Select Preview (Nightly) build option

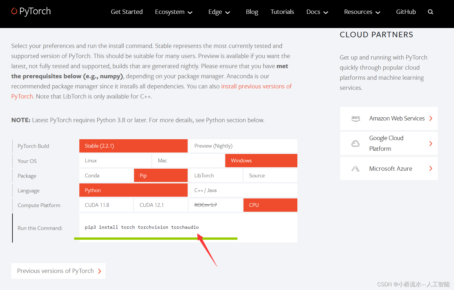243,146
